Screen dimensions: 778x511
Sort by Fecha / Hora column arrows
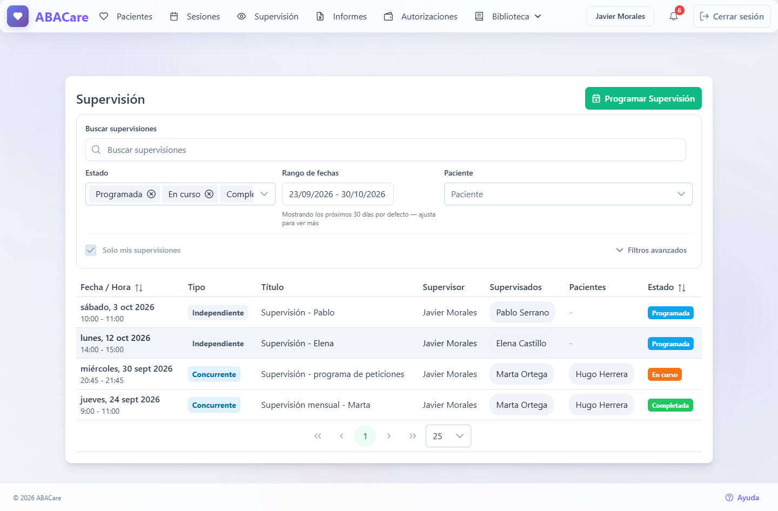click(139, 287)
